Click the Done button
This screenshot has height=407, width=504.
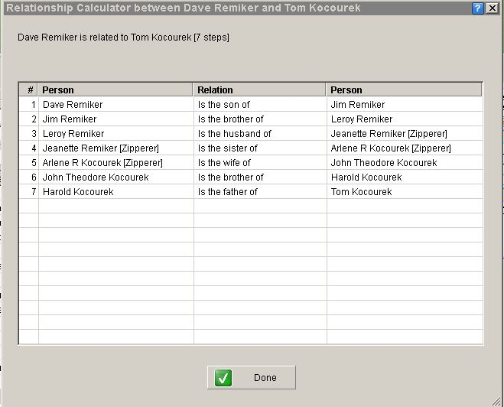tap(252, 377)
